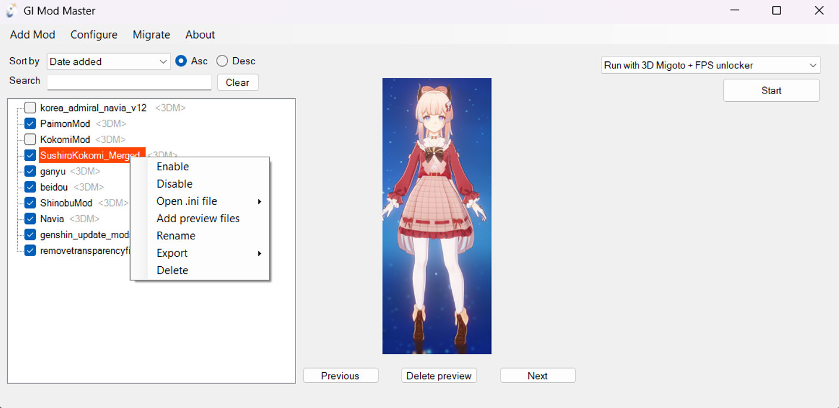This screenshot has height=408, width=839.
Task: Open the Run with 3D Migoto dropdown
Action: (x=710, y=66)
